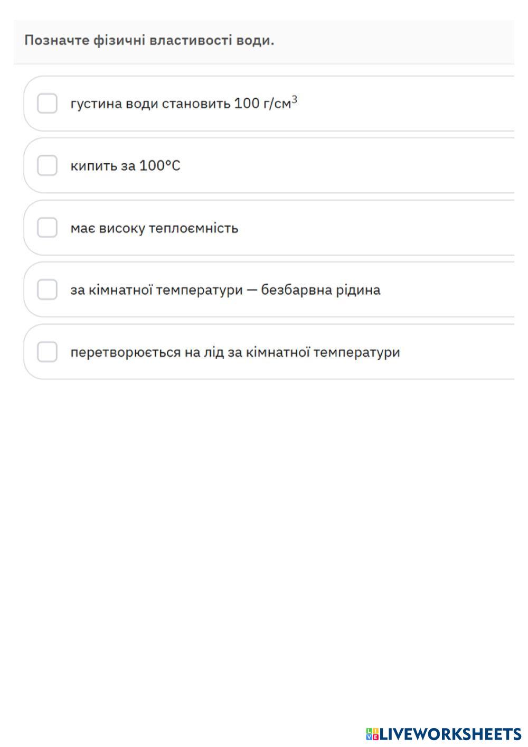The image size is (528, 747).
Task: Click the '100 г/см³' density value
Action: (x=264, y=103)
